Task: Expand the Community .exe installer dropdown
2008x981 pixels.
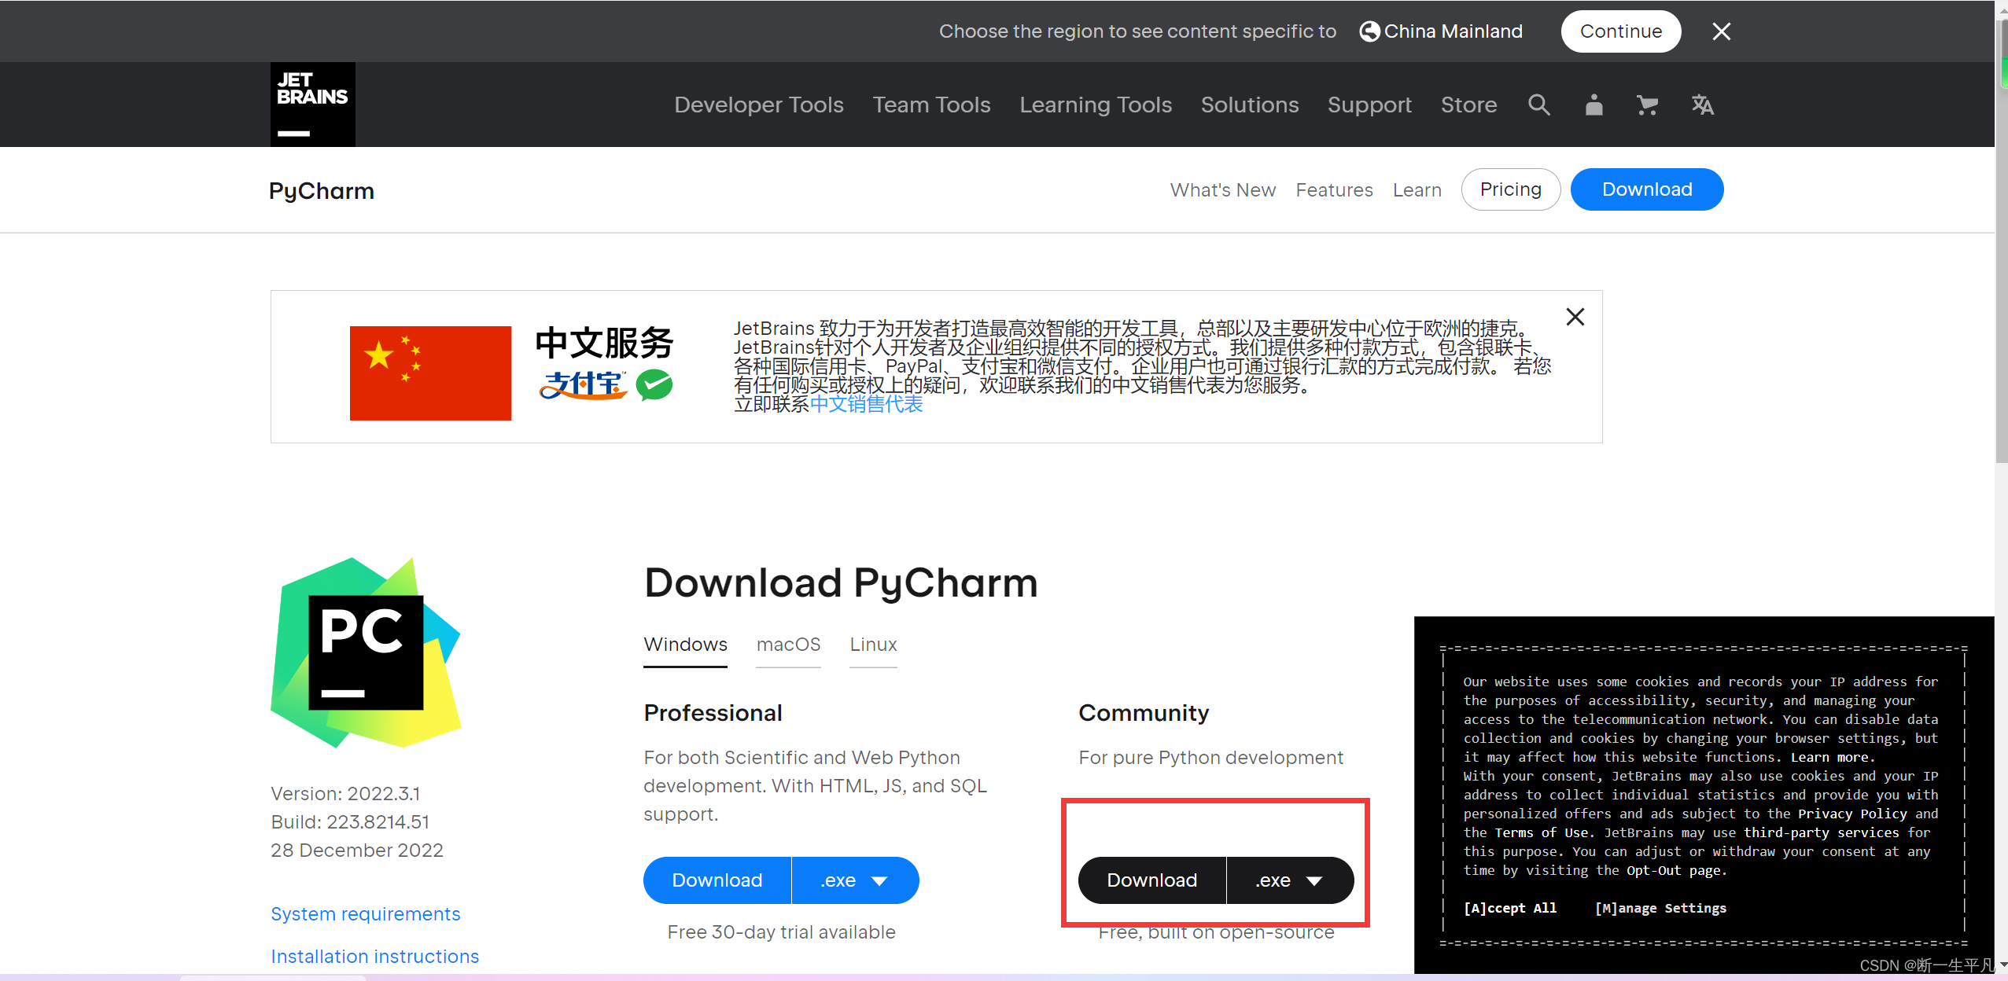Action: pos(1290,880)
